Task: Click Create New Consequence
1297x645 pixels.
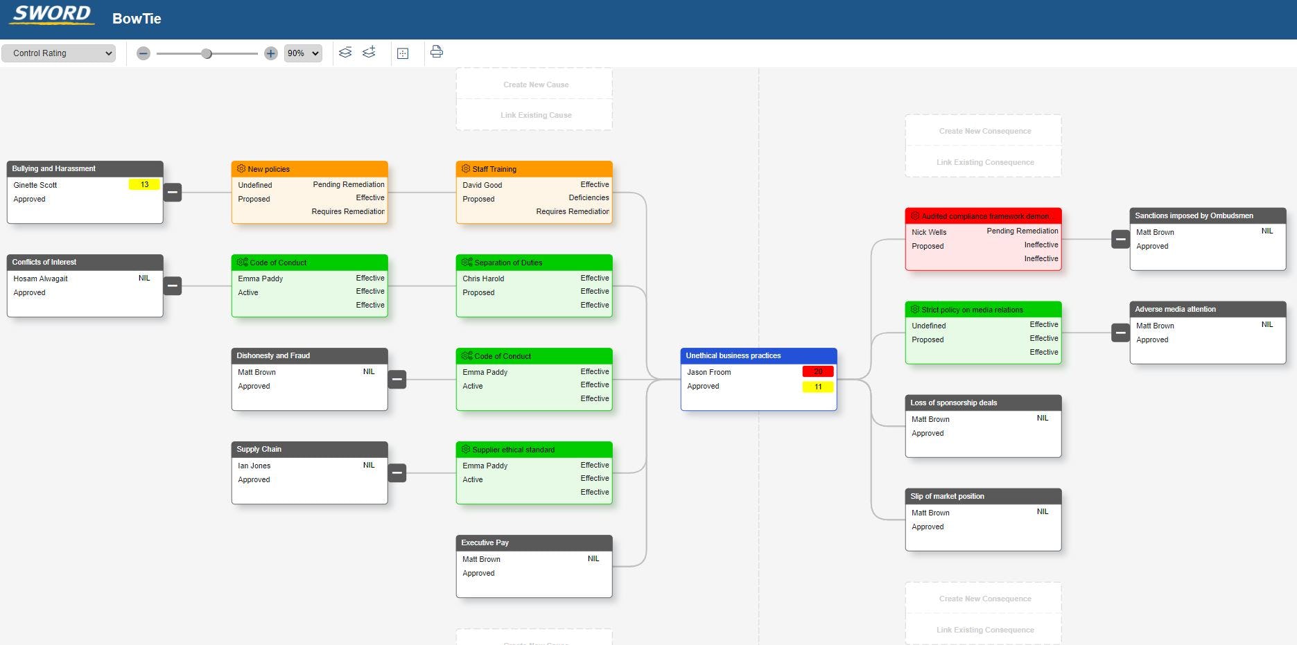Action: coord(983,130)
